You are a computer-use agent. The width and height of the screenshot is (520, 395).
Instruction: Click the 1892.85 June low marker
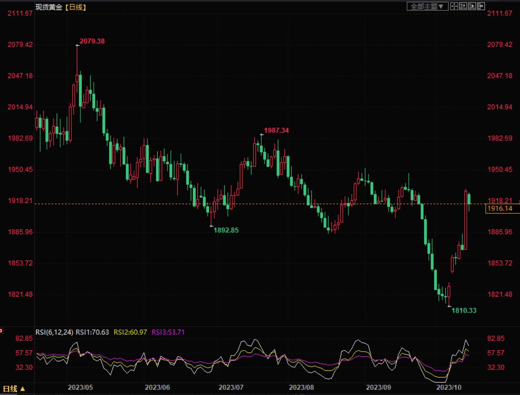[x=226, y=230]
